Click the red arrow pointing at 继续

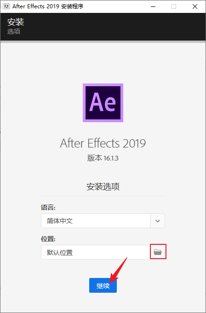pyautogui.click(x=118, y=270)
